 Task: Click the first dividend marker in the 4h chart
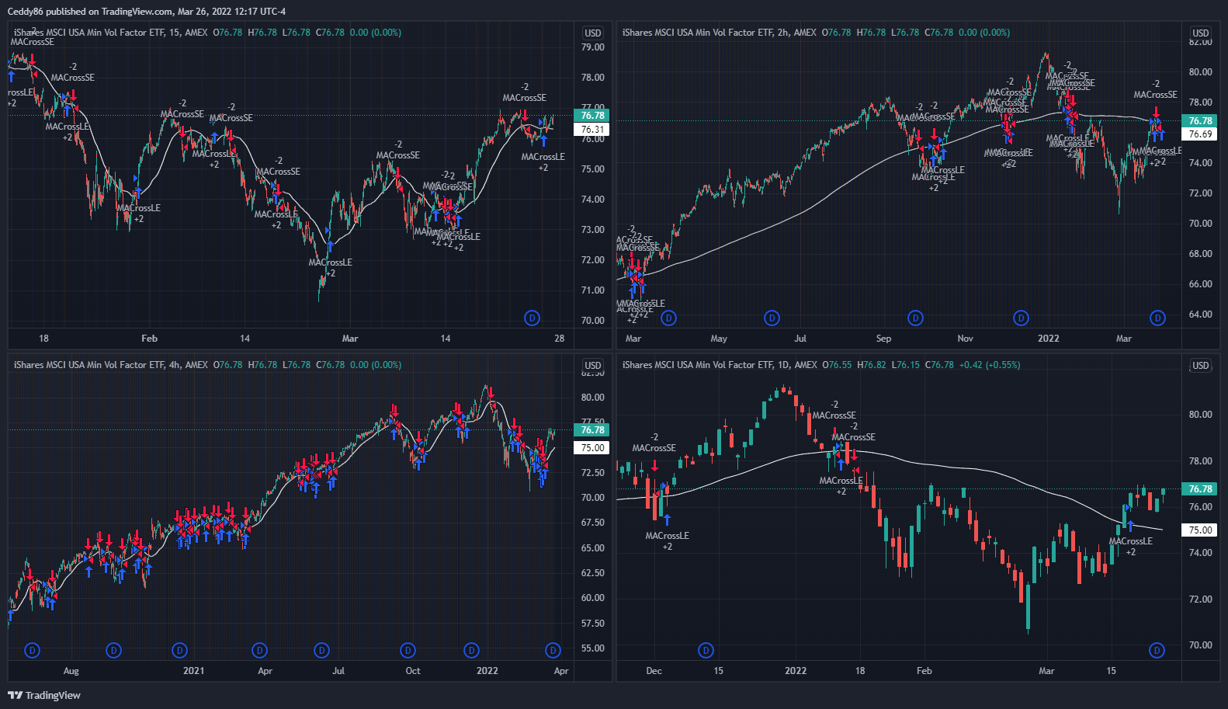[32, 650]
